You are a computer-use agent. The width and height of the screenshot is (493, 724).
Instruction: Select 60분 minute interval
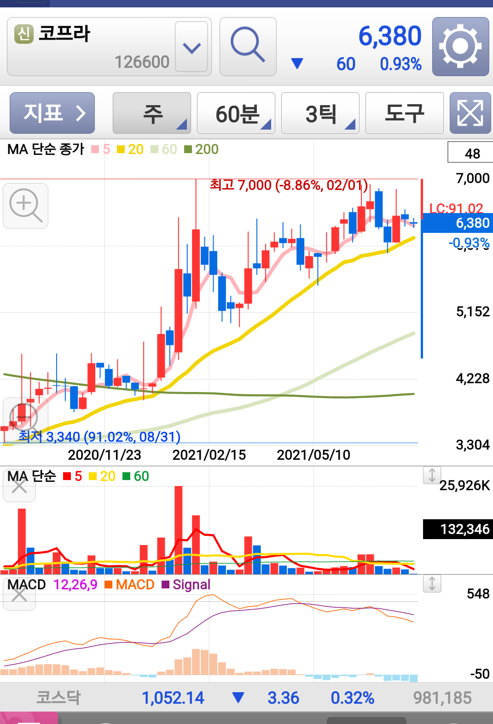tap(236, 113)
